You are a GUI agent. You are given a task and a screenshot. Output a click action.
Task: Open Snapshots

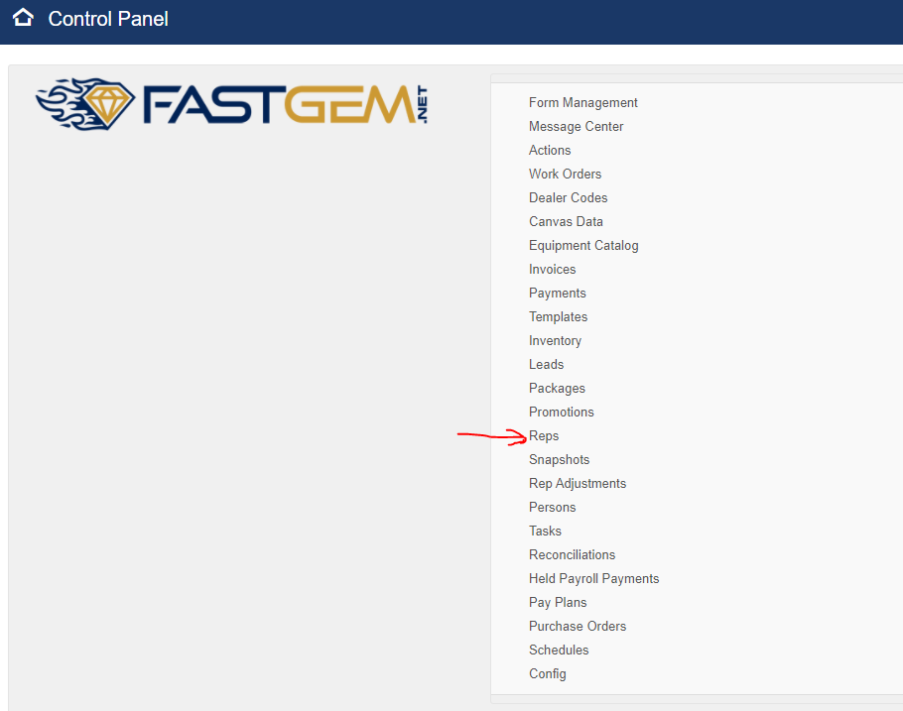[x=559, y=459]
